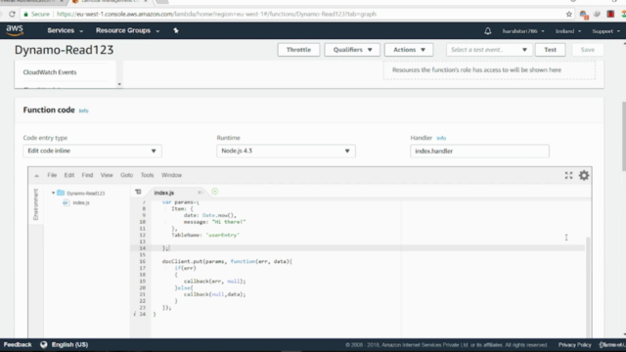
Task: Open the editor Goto menu
Action: (126, 175)
